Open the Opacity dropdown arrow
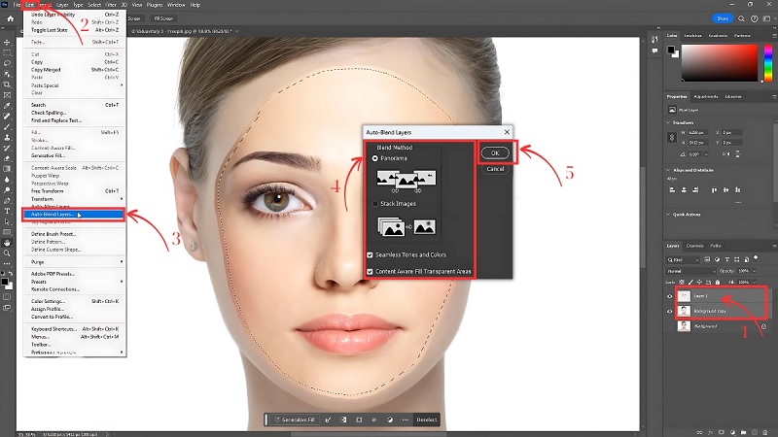 click(755, 271)
